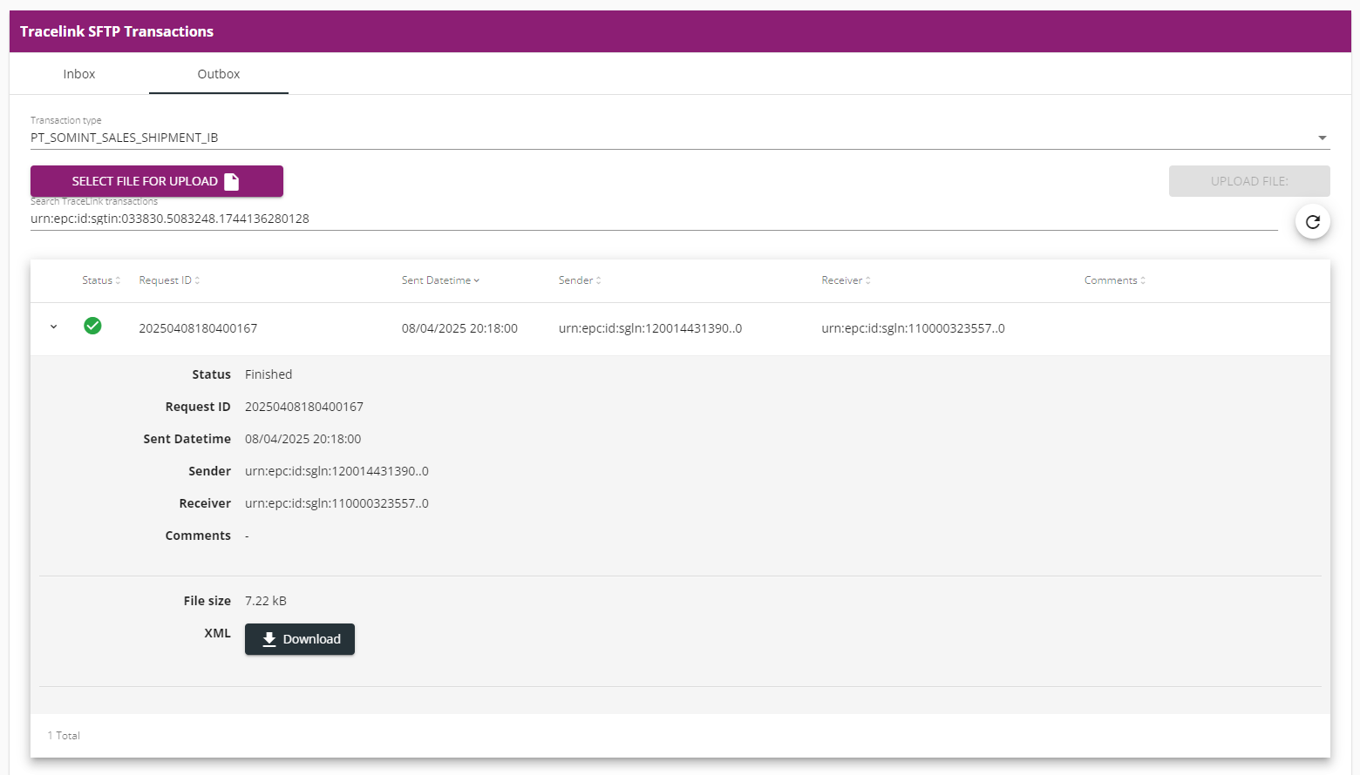Select the Outbox tab
The width and height of the screenshot is (1360, 775).
(x=219, y=74)
